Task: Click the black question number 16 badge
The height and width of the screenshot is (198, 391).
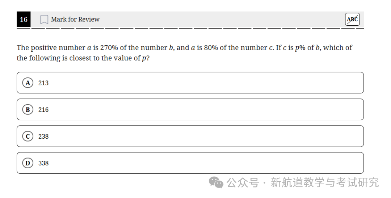Action: (24, 19)
